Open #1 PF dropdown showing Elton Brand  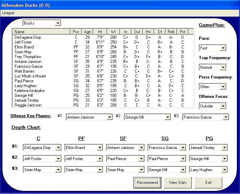click(83, 148)
